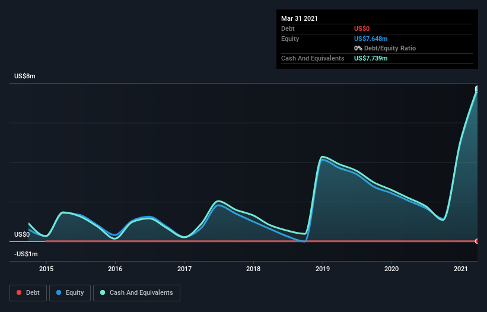The height and width of the screenshot is (312, 487).
Task: Click the US$8m y-axis label
Action: tap(25, 76)
